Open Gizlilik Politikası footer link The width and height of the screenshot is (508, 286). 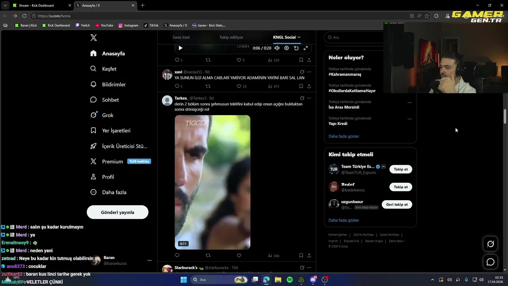coord(364,235)
